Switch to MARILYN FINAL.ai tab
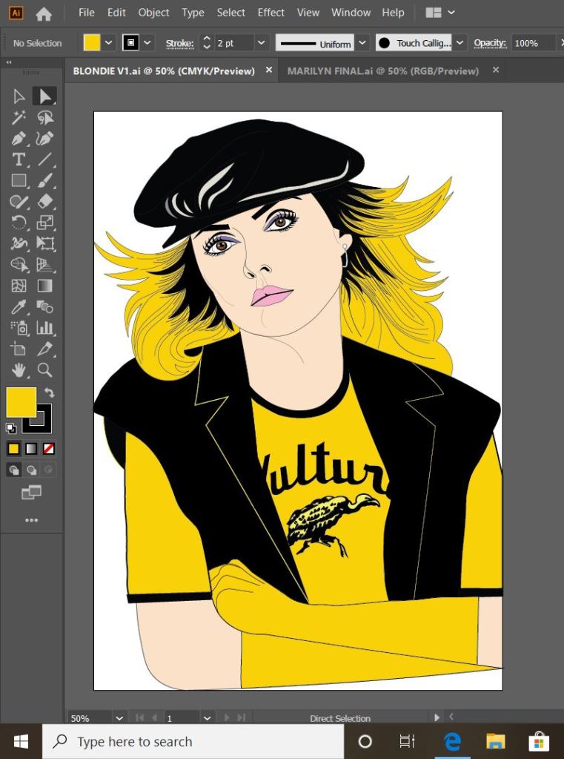Image resolution: width=564 pixels, height=759 pixels. click(382, 70)
